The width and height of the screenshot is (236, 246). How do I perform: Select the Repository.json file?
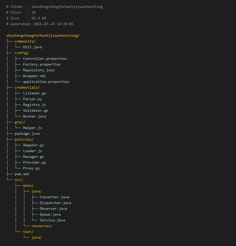pos(39,70)
